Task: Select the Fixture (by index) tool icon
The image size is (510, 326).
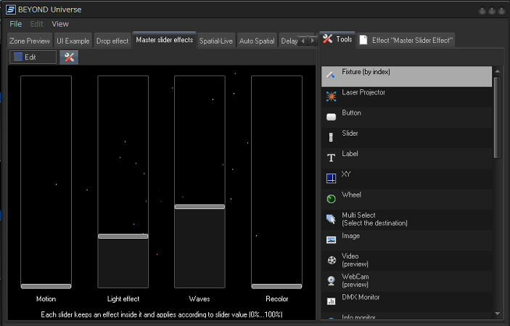Action: (331, 76)
